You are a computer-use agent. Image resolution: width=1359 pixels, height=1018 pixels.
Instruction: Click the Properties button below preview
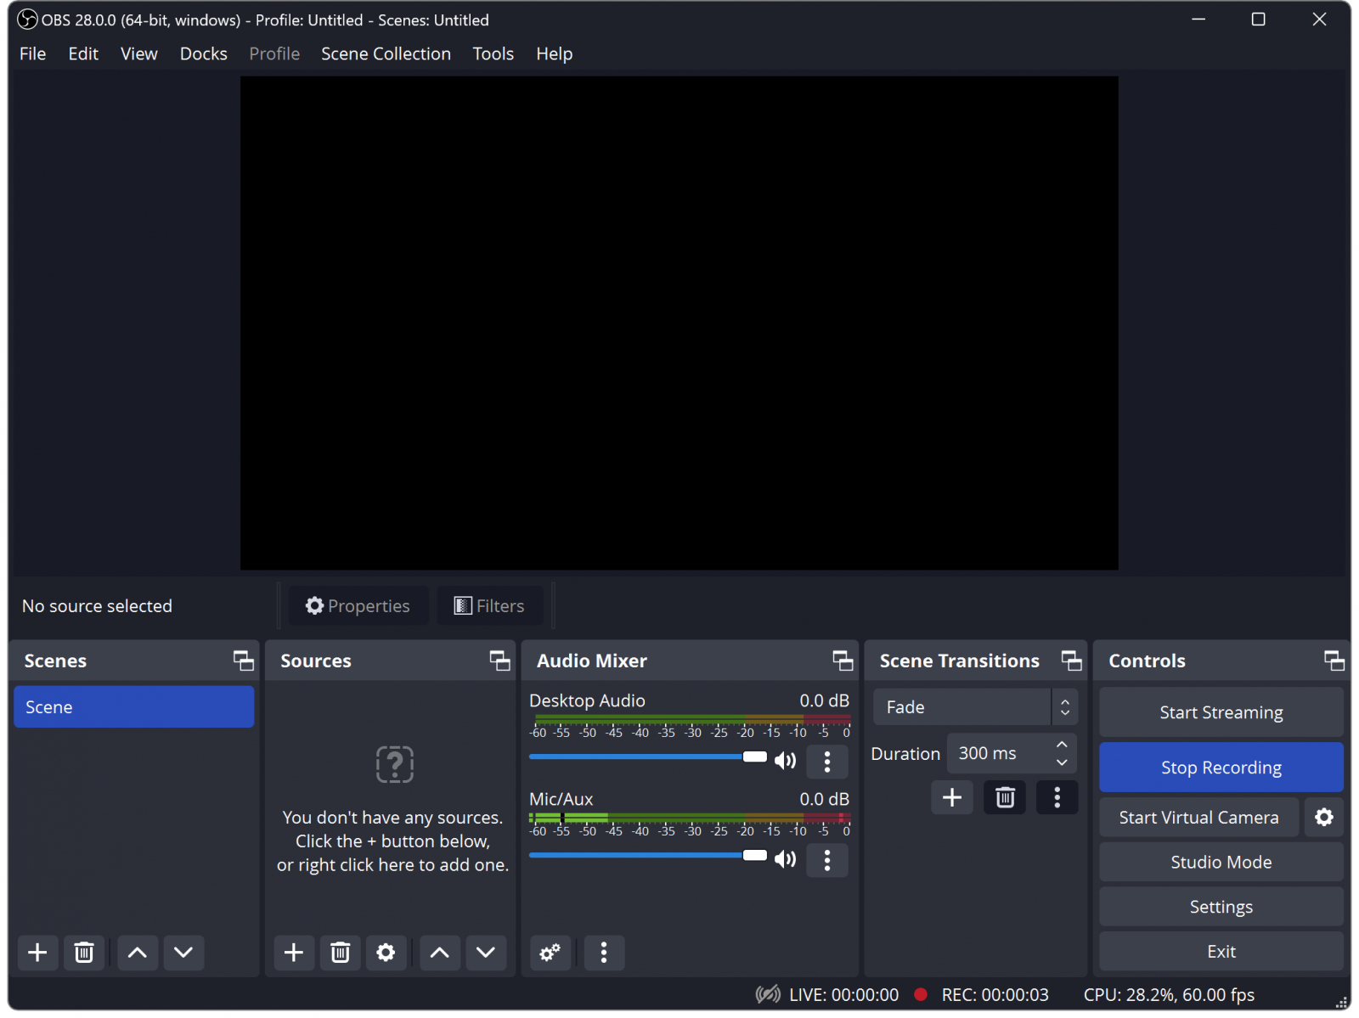click(x=358, y=605)
